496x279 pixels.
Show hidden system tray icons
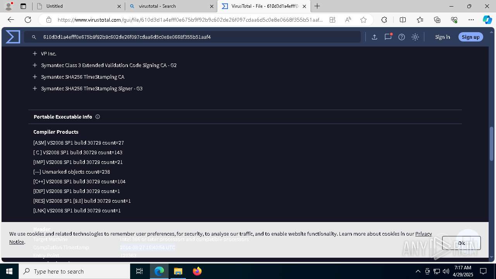[418, 271]
